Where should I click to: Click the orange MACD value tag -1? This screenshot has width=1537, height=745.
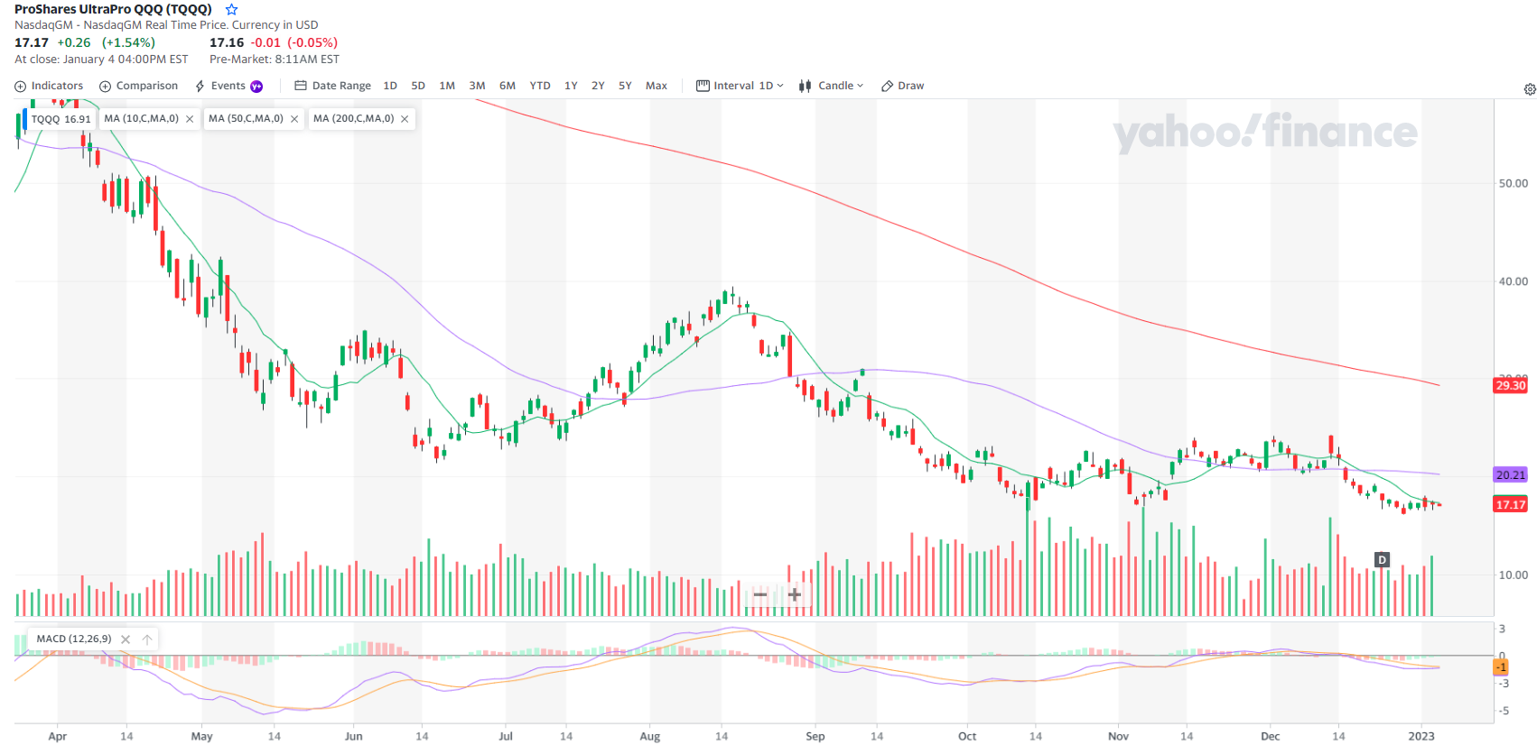tap(1500, 667)
